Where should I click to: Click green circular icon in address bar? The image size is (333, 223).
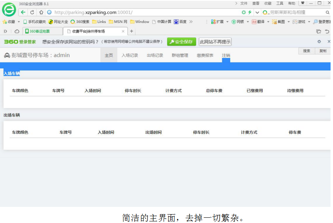[x=244, y=12]
